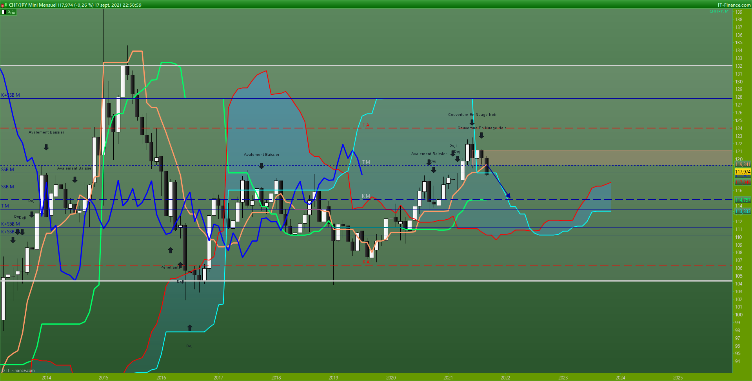752x381 pixels.
Task: Click the 2025 year label on the time axis
Action: pos(678,378)
